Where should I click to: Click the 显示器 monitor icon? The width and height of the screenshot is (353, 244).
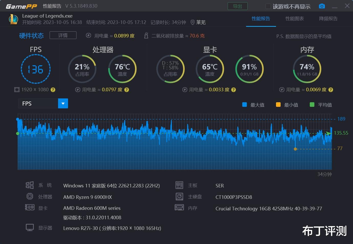coord(30,227)
